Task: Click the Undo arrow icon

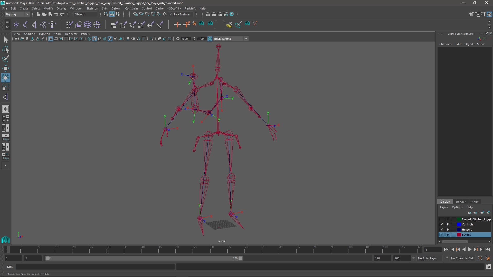Action: (x=56, y=14)
